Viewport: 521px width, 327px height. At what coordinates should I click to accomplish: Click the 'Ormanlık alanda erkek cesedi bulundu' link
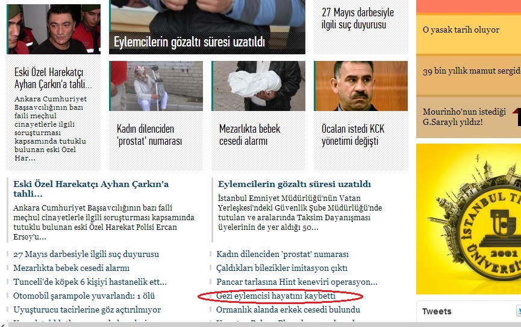(x=288, y=310)
